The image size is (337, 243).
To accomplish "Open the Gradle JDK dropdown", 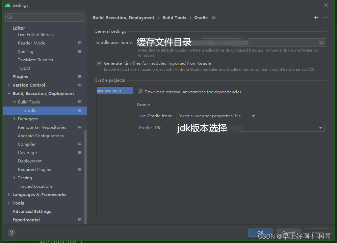I will click(250, 128).
